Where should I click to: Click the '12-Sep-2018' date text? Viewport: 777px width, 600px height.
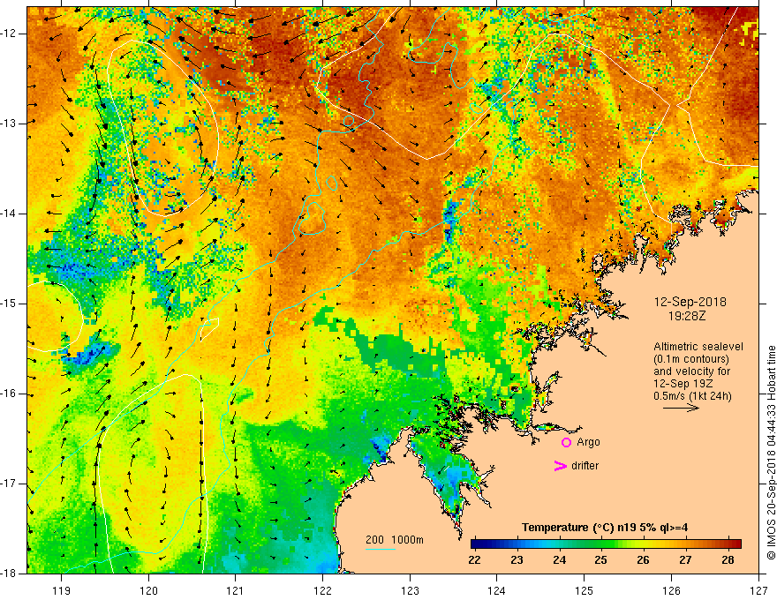pyautogui.click(x=690, y=302)
